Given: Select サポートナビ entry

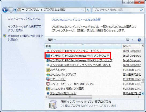Looking at the screenshot, I should tap(58, 79).
